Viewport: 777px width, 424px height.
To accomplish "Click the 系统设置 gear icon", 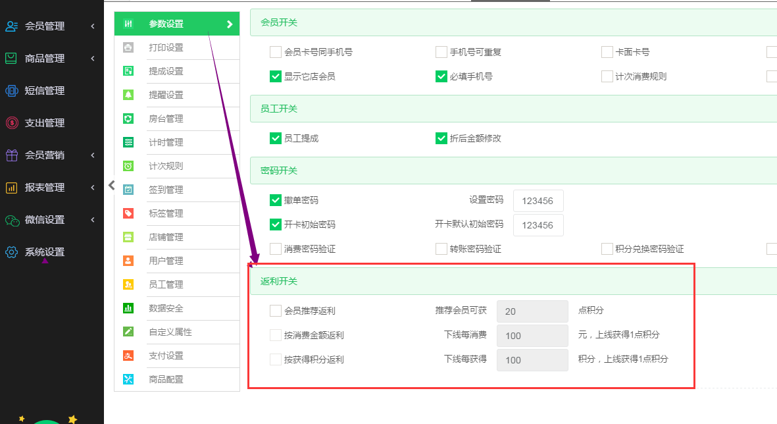I will point(11,252).
